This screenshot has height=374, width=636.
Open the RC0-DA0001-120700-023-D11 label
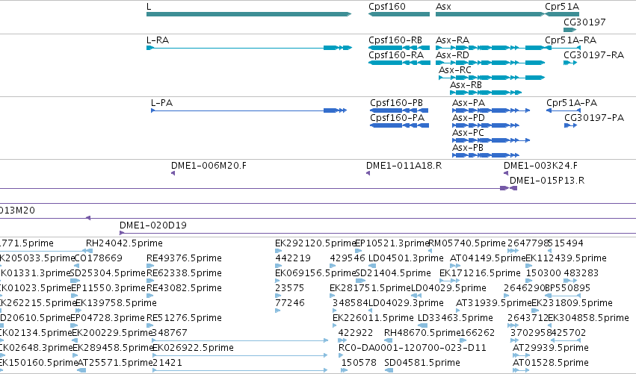click(413, 348)
